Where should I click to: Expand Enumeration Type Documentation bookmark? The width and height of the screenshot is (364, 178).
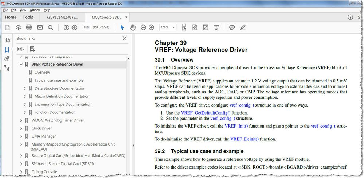tap(25, 104)
